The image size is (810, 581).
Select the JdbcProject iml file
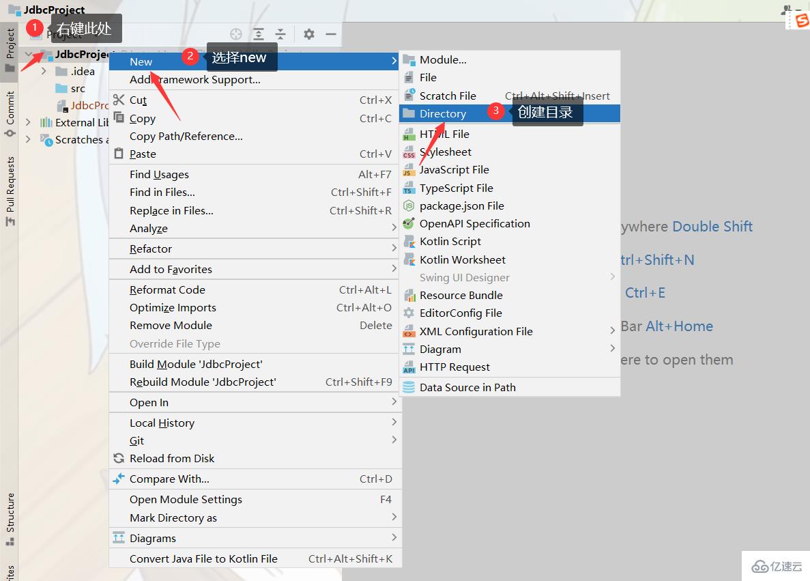point(83,105)
